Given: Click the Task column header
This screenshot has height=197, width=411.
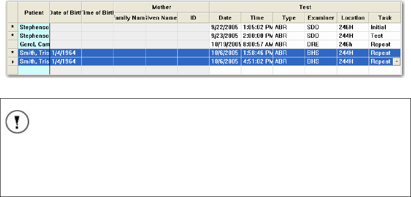Looking at the screenshot, I should (385, 18).
